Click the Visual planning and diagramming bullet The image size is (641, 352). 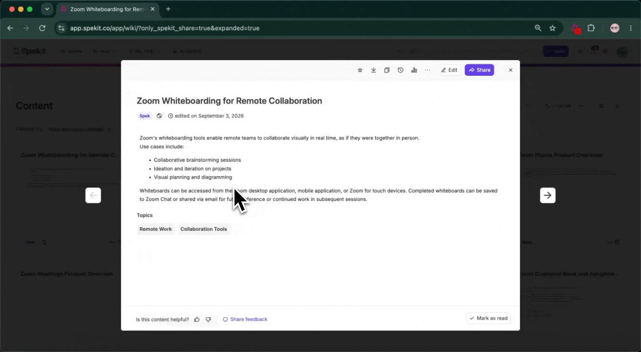click(x=193, y=177)
